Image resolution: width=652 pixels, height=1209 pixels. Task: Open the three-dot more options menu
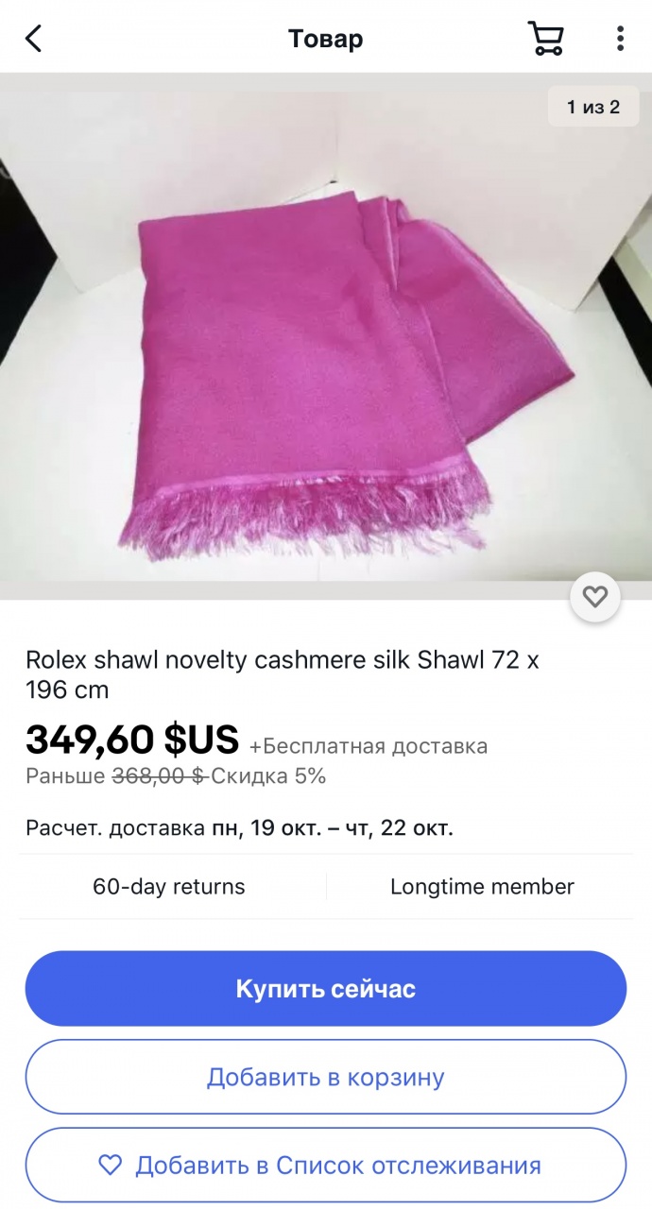click(620, 38)
